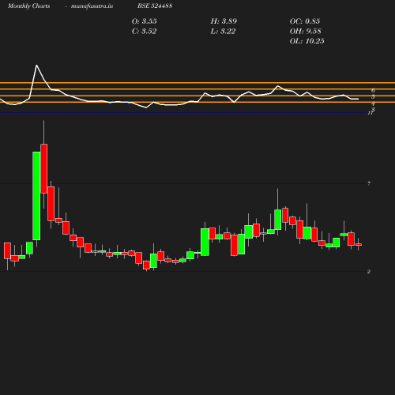Click the 'OL: 10.25' value

(x=307, y=41)
